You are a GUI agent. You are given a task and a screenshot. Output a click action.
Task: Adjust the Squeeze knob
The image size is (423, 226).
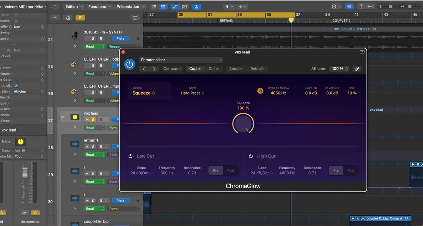pyautogui.click(x=243, y=124)
